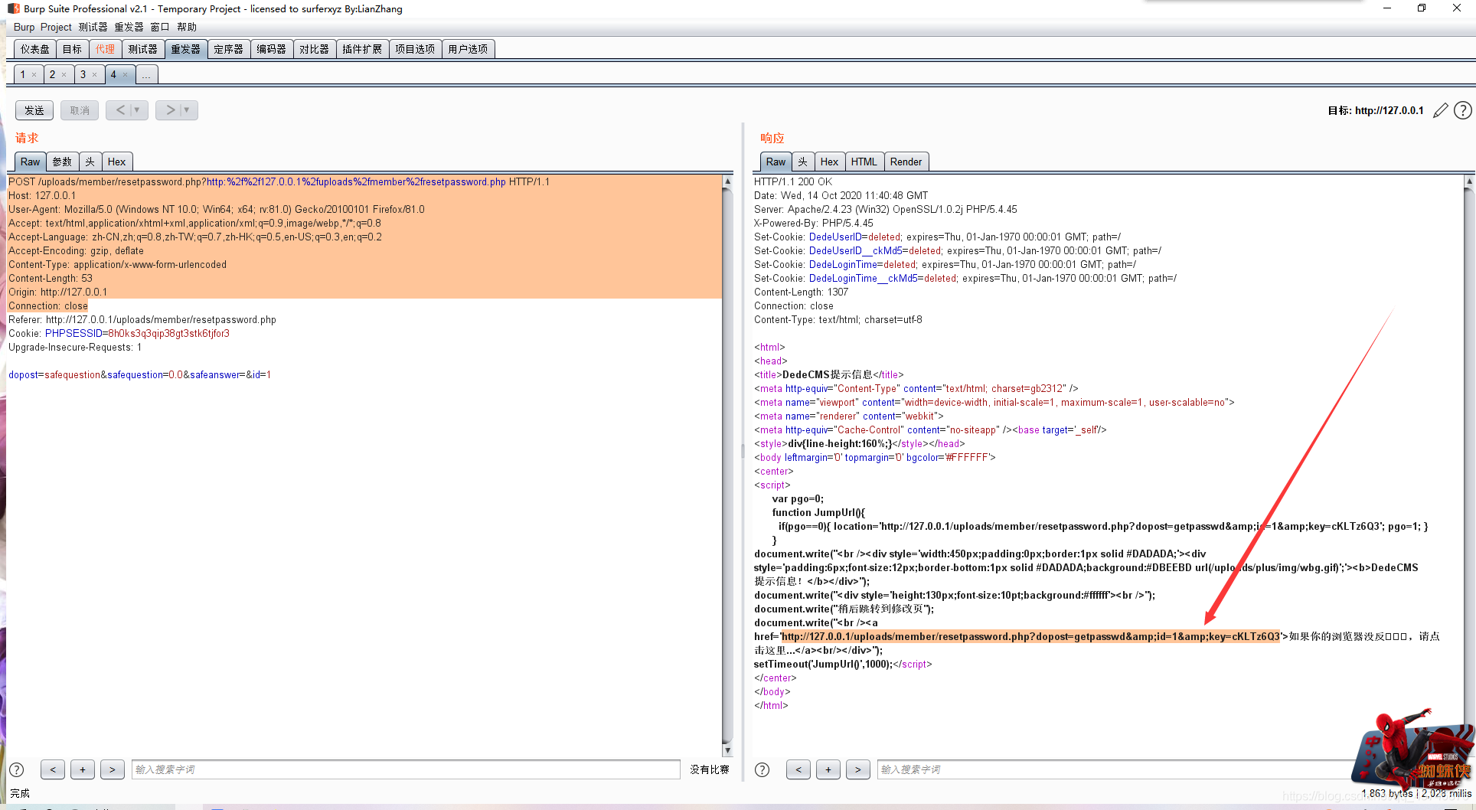Switch to the 用户选项 tab
1476x810 pixels.
tap(469, 49)
